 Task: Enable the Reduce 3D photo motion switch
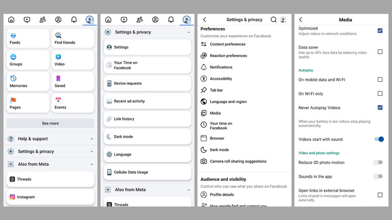point(378,162)
